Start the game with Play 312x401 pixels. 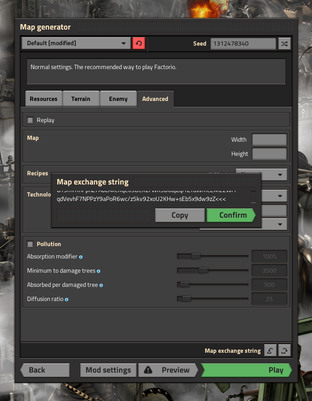[246, 370]
